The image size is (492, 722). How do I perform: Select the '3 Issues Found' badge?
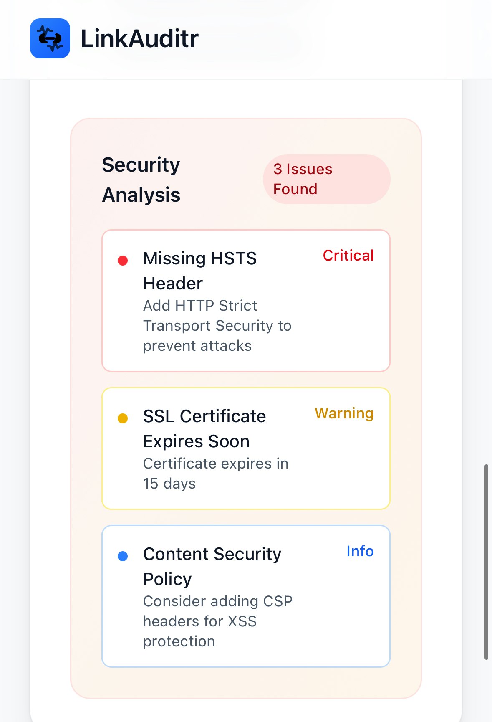coord(326,179)
